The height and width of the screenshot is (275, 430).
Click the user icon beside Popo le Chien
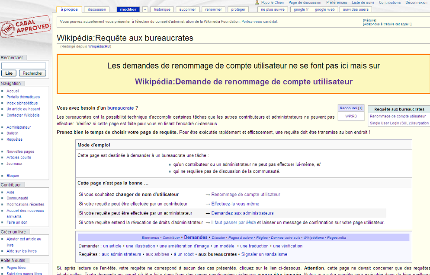[x=257, y=3]
